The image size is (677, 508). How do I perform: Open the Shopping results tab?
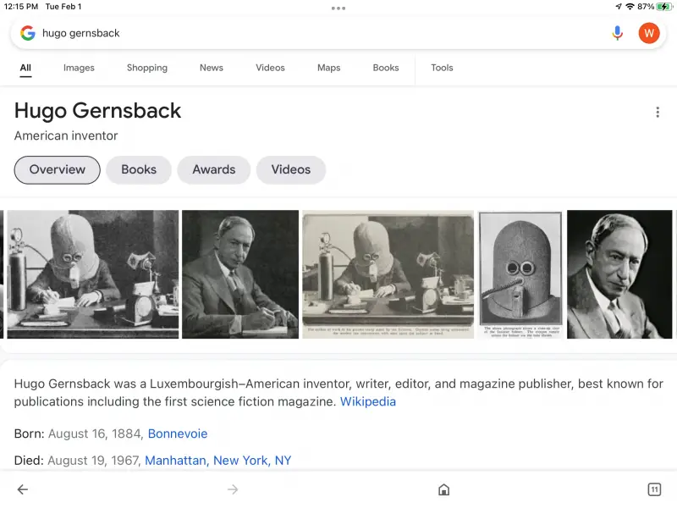coord(146,68)
